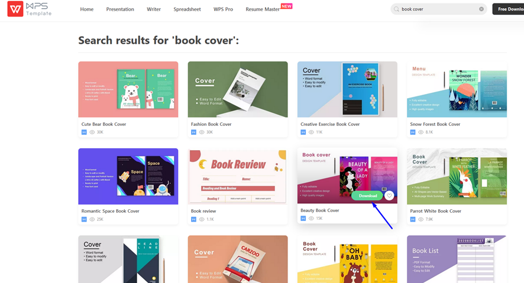Click views eye icon under Romantic Space Book Cover
Viewport: 524px width, 283px height.
(x=92, y=219)
